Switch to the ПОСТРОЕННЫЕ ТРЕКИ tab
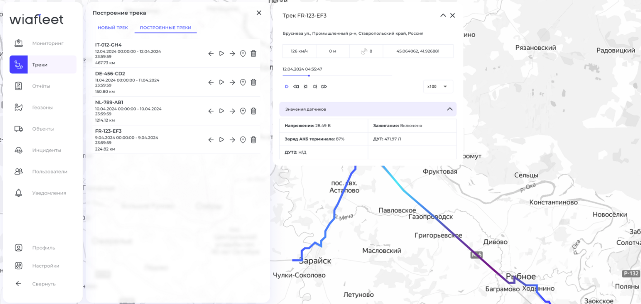This screenshot has height=304, width=641. [x=166, y=28]
